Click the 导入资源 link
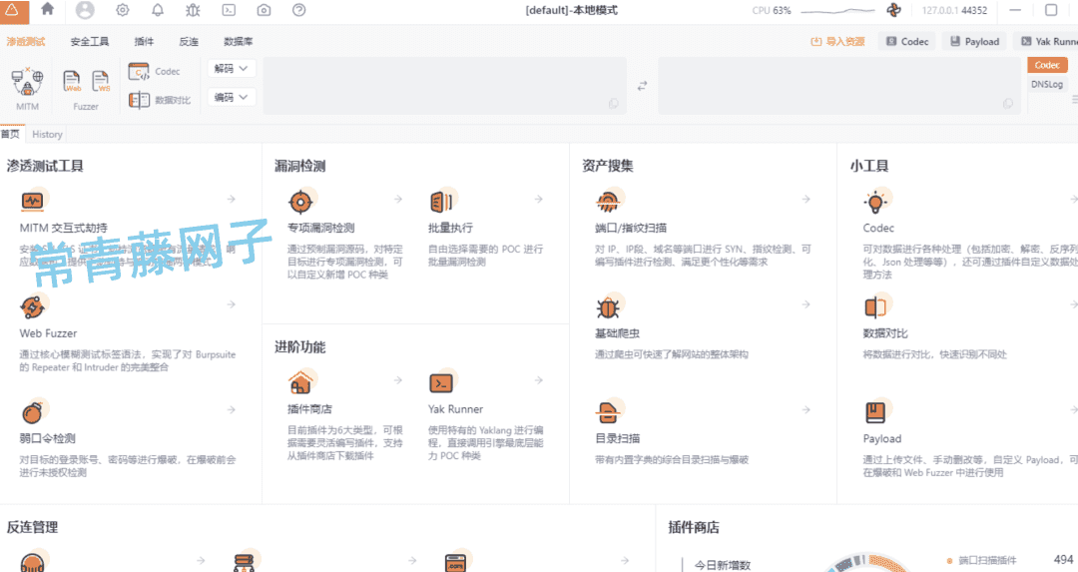The image size is (1078, 572). pos(838,41)
